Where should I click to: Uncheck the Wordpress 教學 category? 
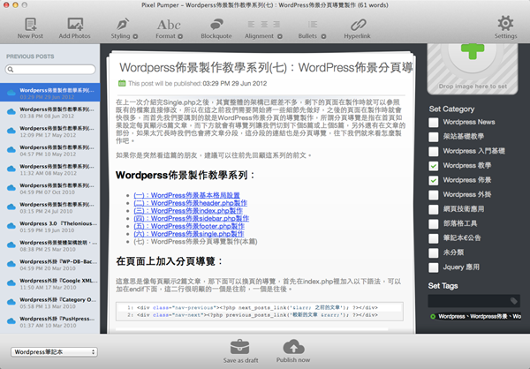[x=434, y=166]
